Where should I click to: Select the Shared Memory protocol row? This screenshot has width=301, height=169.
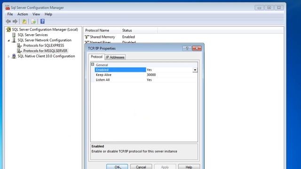pyautogui.click(x=103, y=37)
